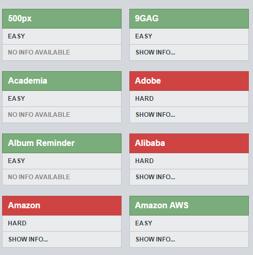Click the EASY label under Amazon AWS
253x255 pixels.
point(144,223)
